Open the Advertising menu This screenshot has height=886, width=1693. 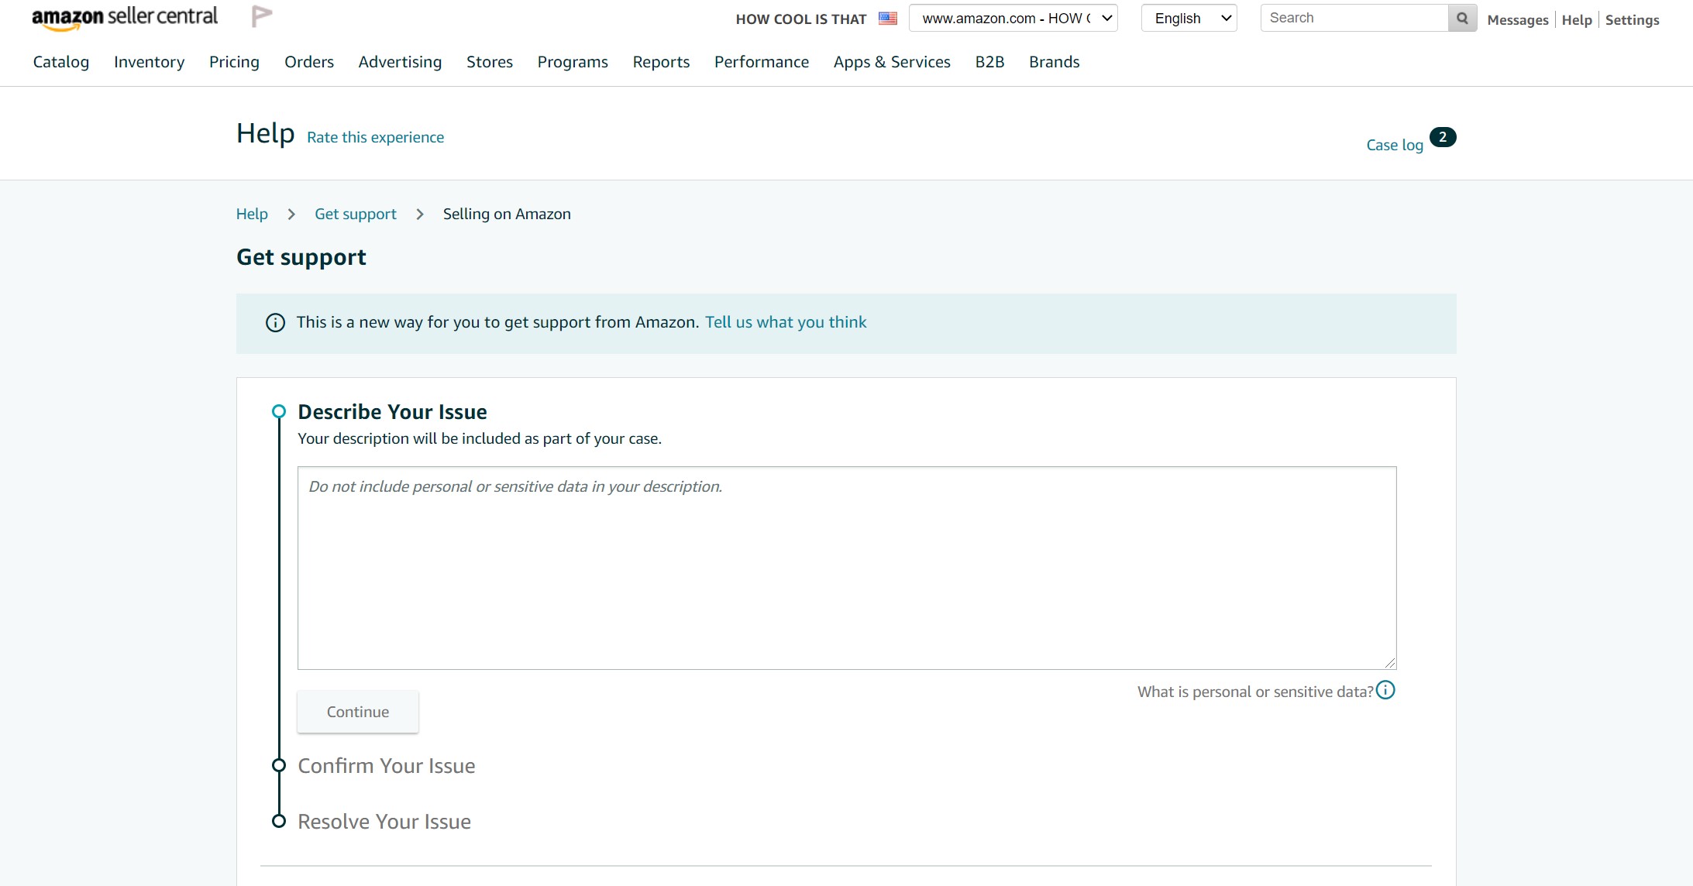pos(400,62)
